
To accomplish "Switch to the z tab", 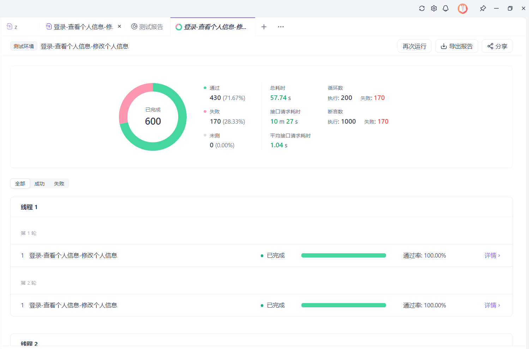I will pos(12,27).
